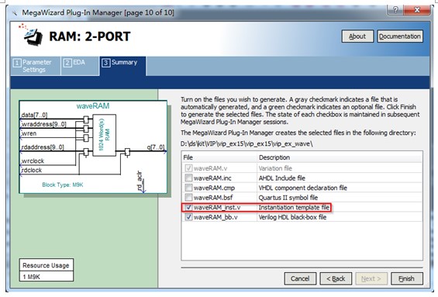Toggle the waveRAM.inc checkbox
This screenshot has width=438, height=297.
tap(189, 178)
